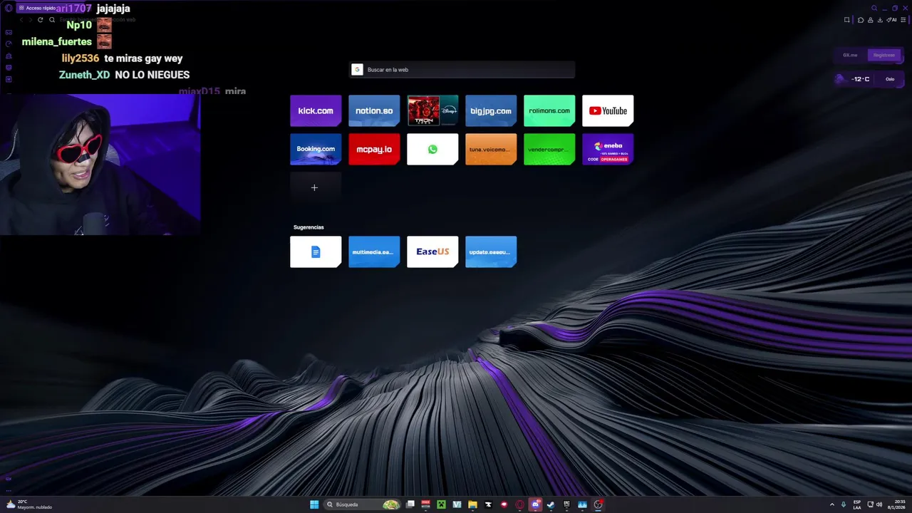Open the Tron Disney+ speed dial tile

432,110
